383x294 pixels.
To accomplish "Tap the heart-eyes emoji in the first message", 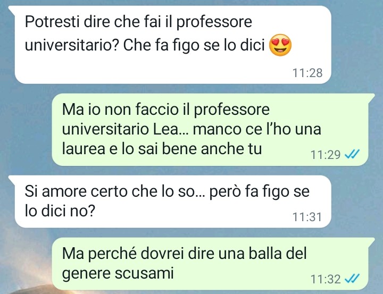I will pyautogui.click(x=280, y=45).
